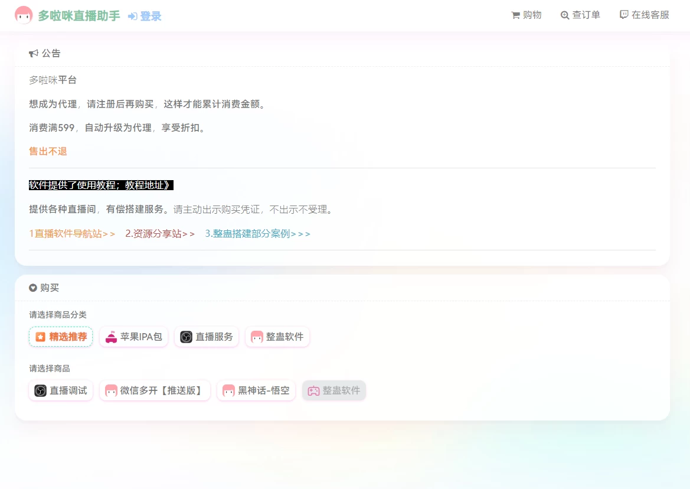Screen dimensions: 690x489
Task: Click the star icon in 精选推荐
Action: click(x=41, y=337)
